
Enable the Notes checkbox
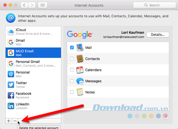pyautogui.click(x=72, y=92)
